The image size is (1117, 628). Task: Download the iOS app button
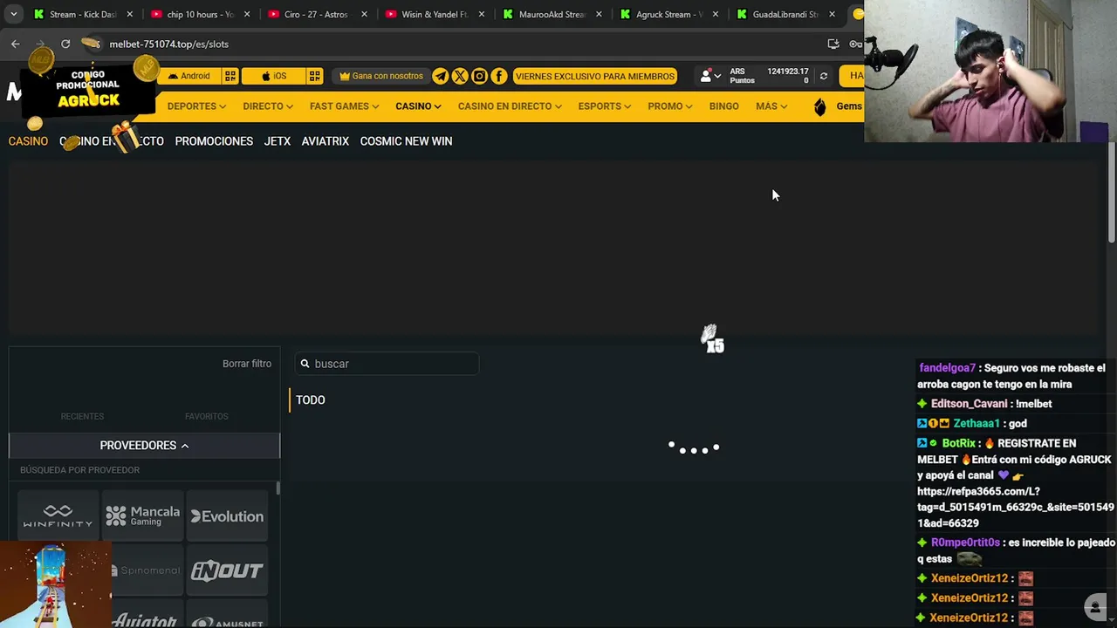[x=274, y=76]
